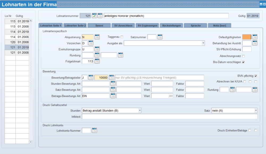The height and width of the screenshot is (154, 266).
Task: Open lookup icon next to Vorzeichen field
Action: point(91,43)
